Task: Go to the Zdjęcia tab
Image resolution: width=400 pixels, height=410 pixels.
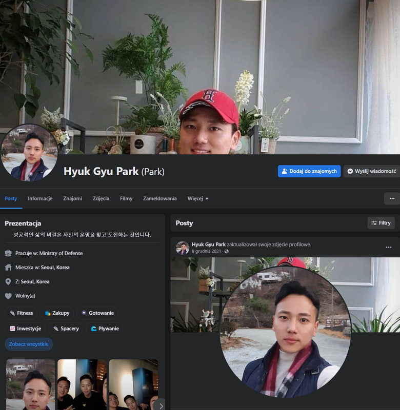Action: (x=101, y=198)
